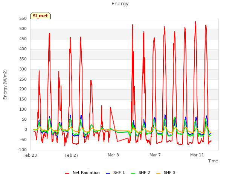The image size is (241, 180).
Task: Click the Mar 7 x-axis tick label
Action: [155, 155]
